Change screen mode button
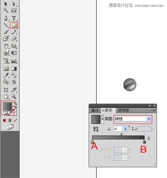 10,127
